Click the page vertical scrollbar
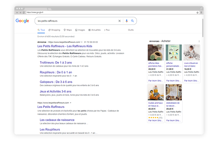 click(x=203, y=28)
